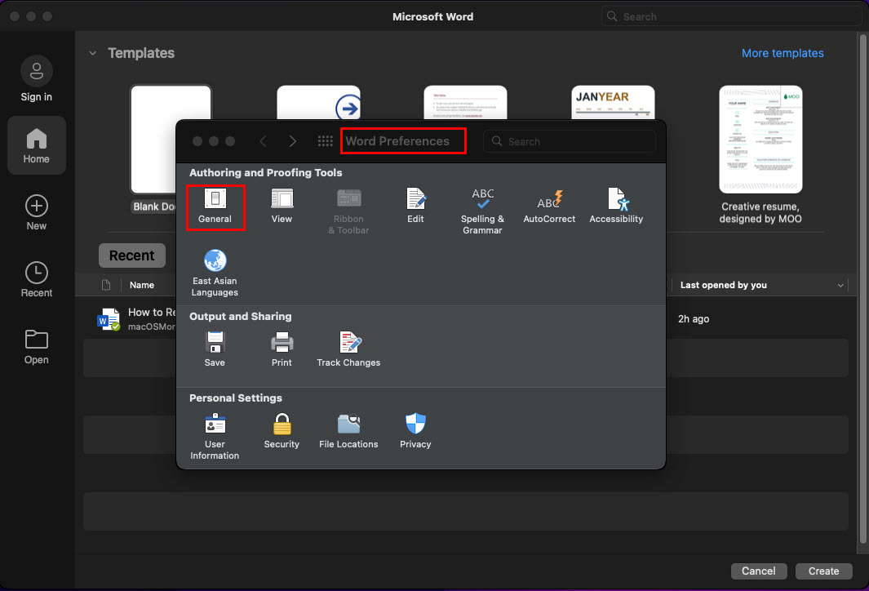Expand the Last opened by you sort dropdown
Screen dimensions: 869x591
(840, 286)
